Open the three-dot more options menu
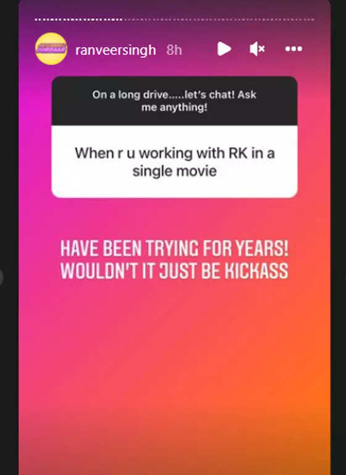Image resolution: width=346 pixels, height=475 pixels. pos(293,49)
